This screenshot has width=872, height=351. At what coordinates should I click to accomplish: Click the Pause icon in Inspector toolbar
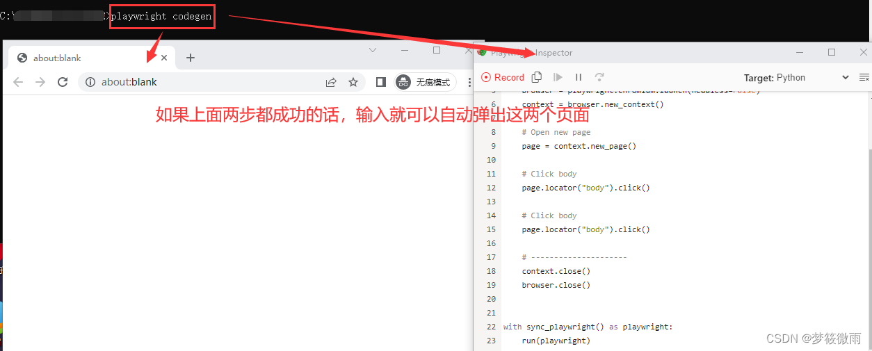pos(579,77)
